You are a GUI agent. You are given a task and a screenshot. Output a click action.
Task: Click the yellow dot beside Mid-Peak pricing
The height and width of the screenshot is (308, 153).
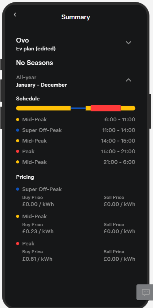click(18, 216)
